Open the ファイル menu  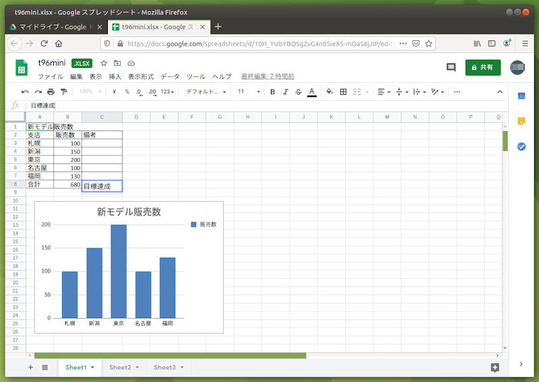click(x=51, y=76)
